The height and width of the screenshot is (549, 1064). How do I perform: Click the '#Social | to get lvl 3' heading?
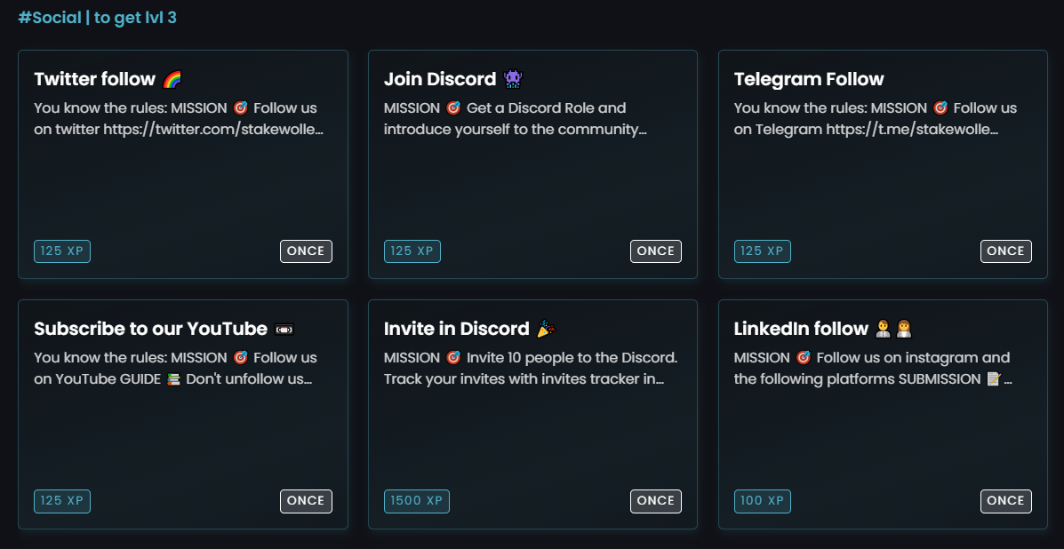pyautogui.click(x=97, y=18)
